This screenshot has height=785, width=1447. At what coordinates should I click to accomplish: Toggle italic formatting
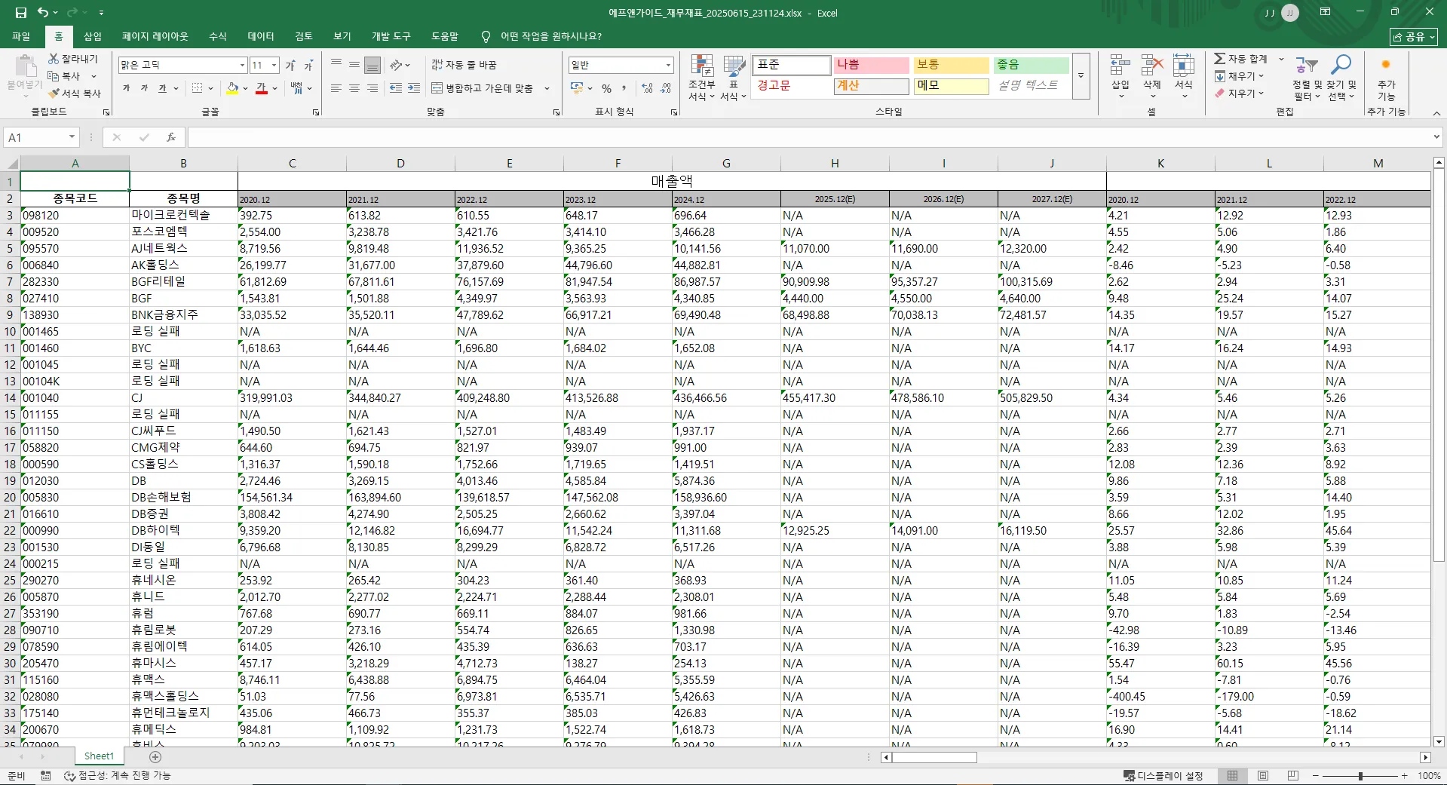tap(144, 88)
